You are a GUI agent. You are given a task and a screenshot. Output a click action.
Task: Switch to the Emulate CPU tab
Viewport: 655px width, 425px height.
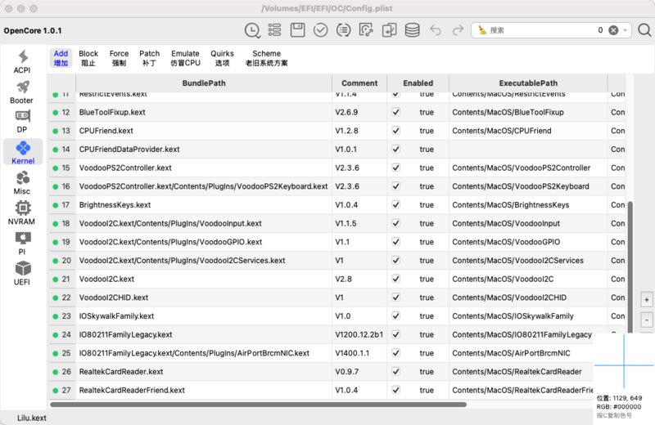pos(186,58)
